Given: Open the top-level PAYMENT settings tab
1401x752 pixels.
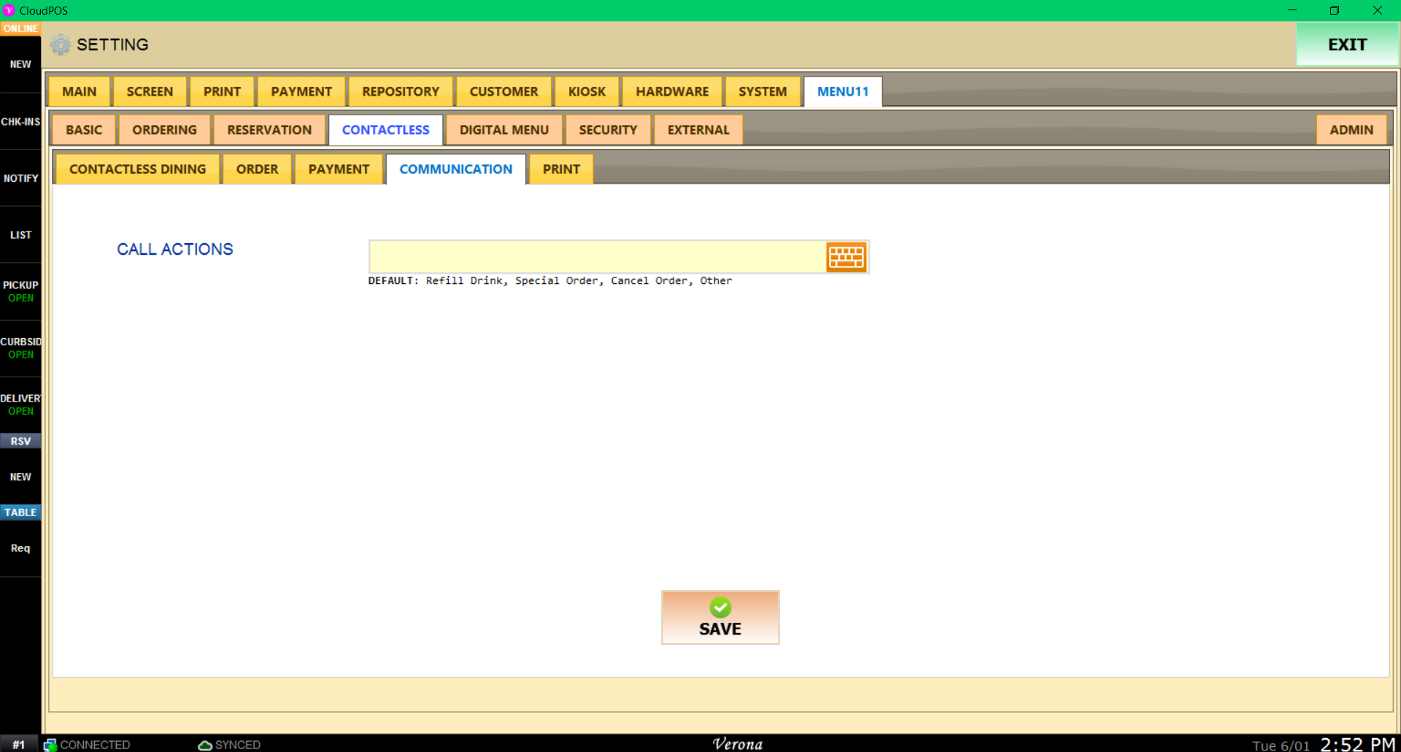Looking at the screenshot, I should point(301,91).
